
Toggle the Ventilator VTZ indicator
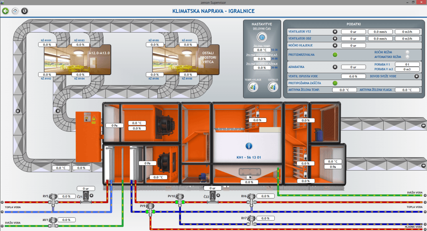click(334, 31)
